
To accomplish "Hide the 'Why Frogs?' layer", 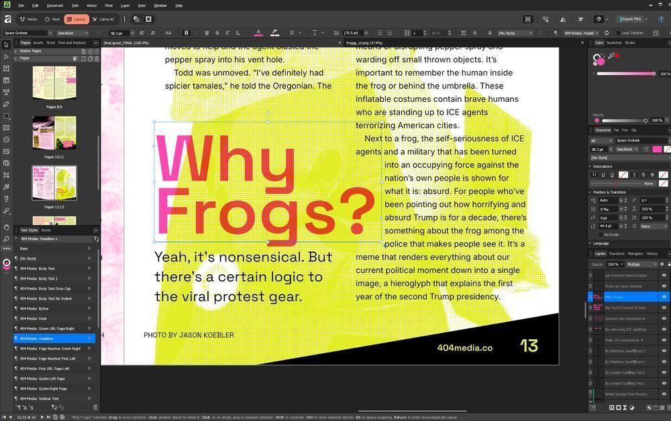I will 664,297.
